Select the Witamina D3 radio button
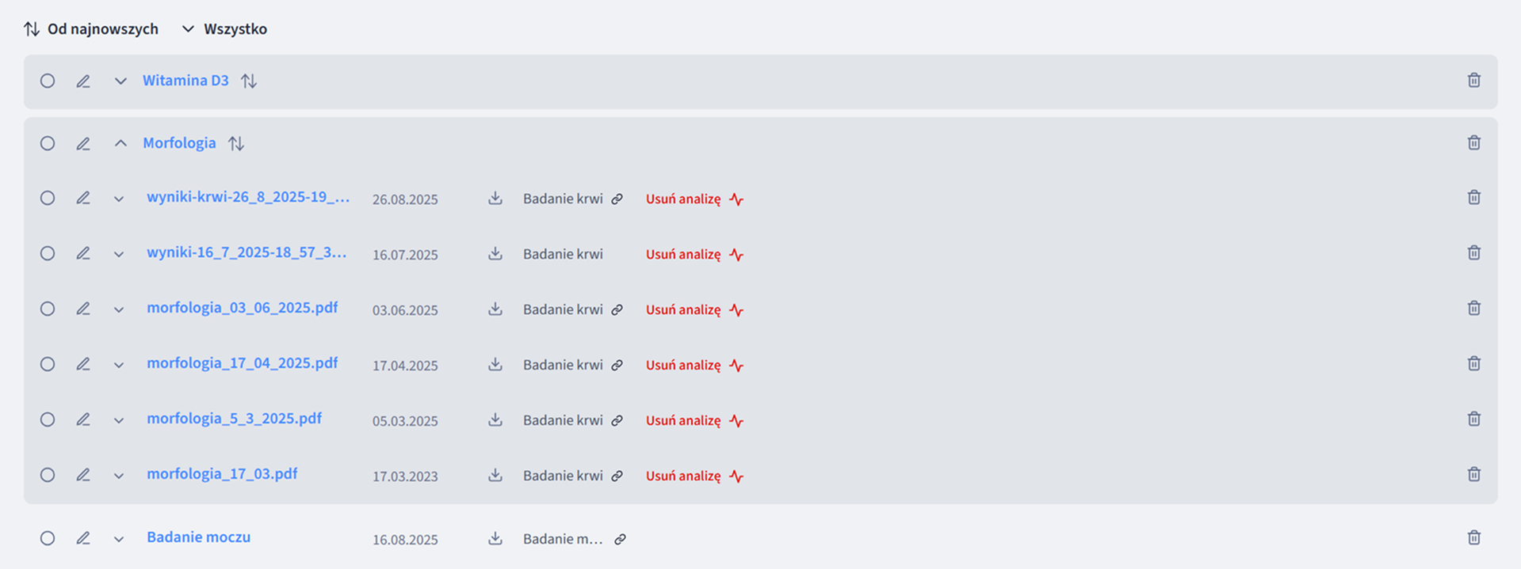Image resolution: width=1521 pixels, height=569 pixels. pyautogui.click(x=48, y=81)
